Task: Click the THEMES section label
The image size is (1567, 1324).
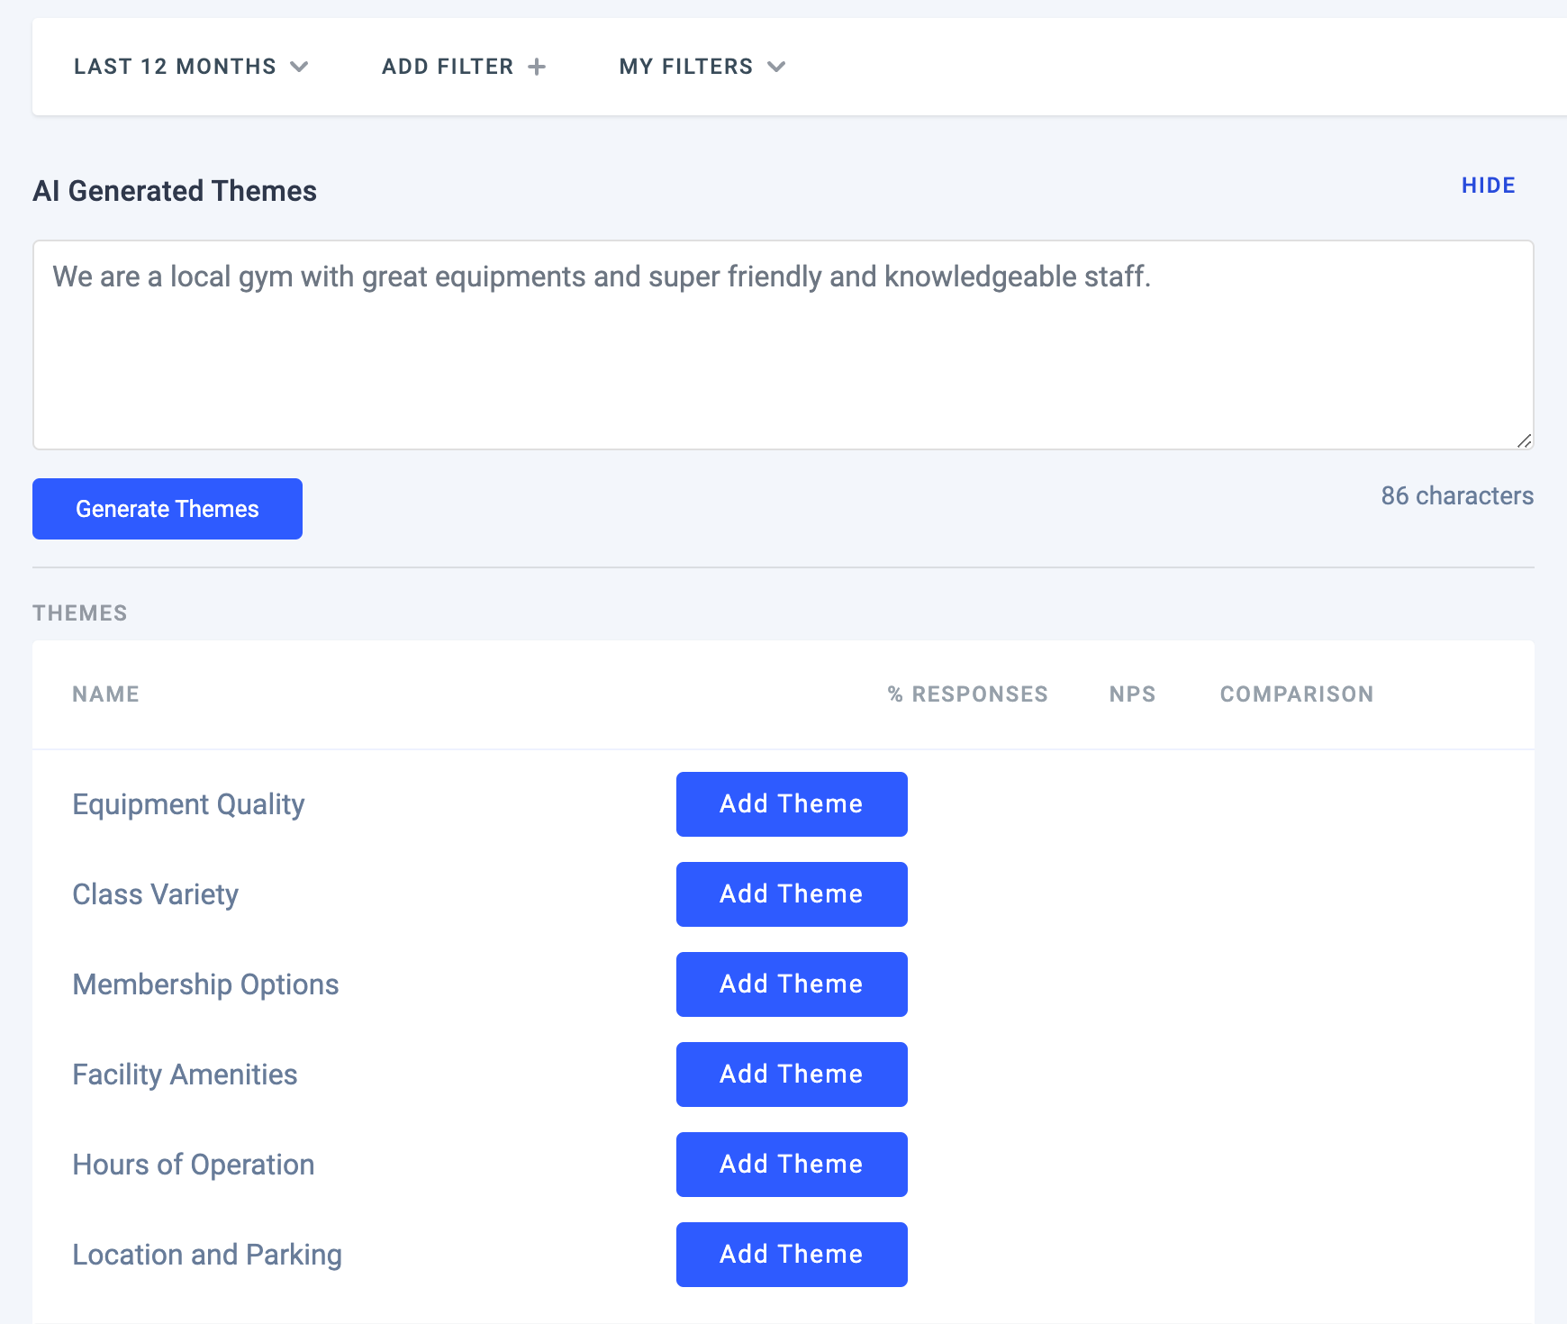Action: 80,613
